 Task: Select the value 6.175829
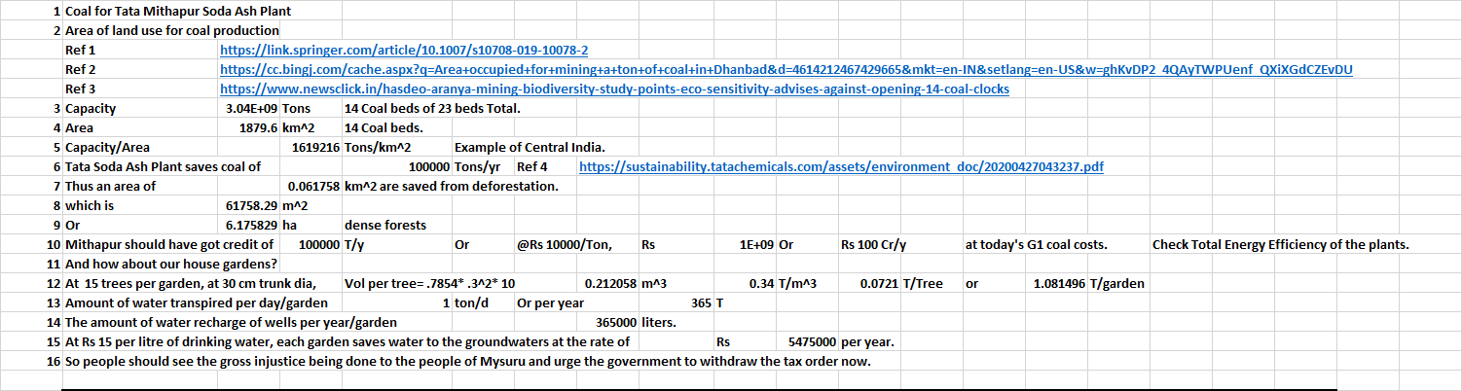[x=252, y=225]
